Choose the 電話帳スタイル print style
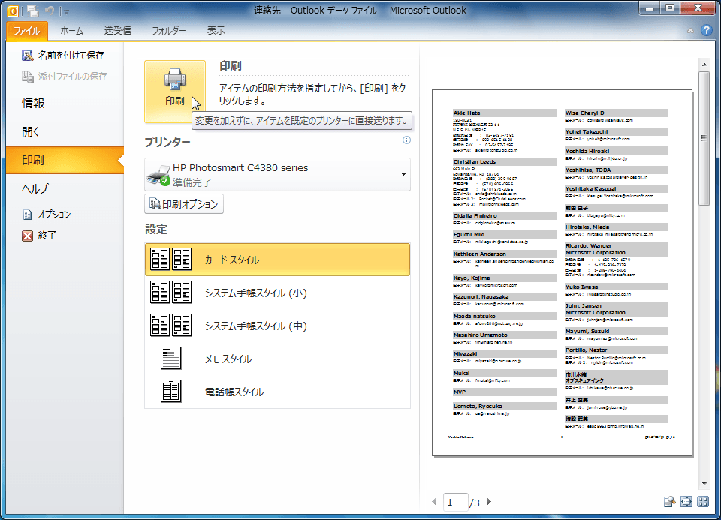This screenshot has height=520, width=721. 277,392
